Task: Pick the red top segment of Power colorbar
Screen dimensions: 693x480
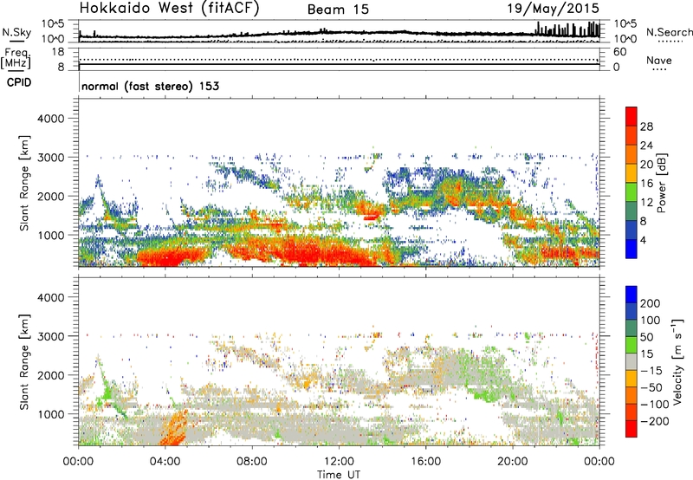Action: point(631,116)
